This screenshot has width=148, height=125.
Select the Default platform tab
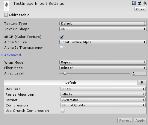coord(71,83)
